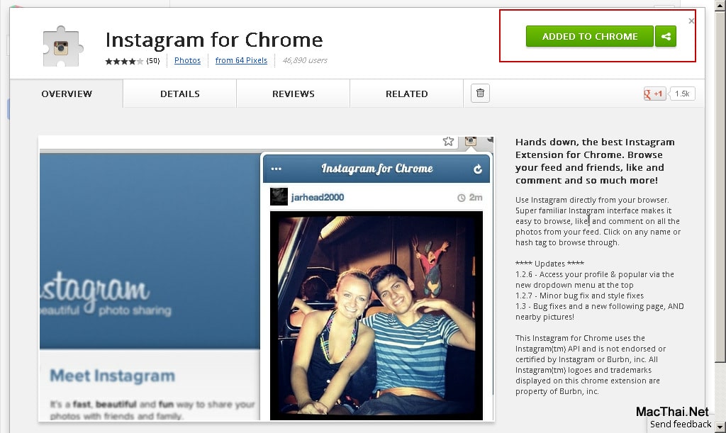The width and height of the screenshot is (726, 433).
Task: Open the Reviews tab
Action: coord(293,94)
